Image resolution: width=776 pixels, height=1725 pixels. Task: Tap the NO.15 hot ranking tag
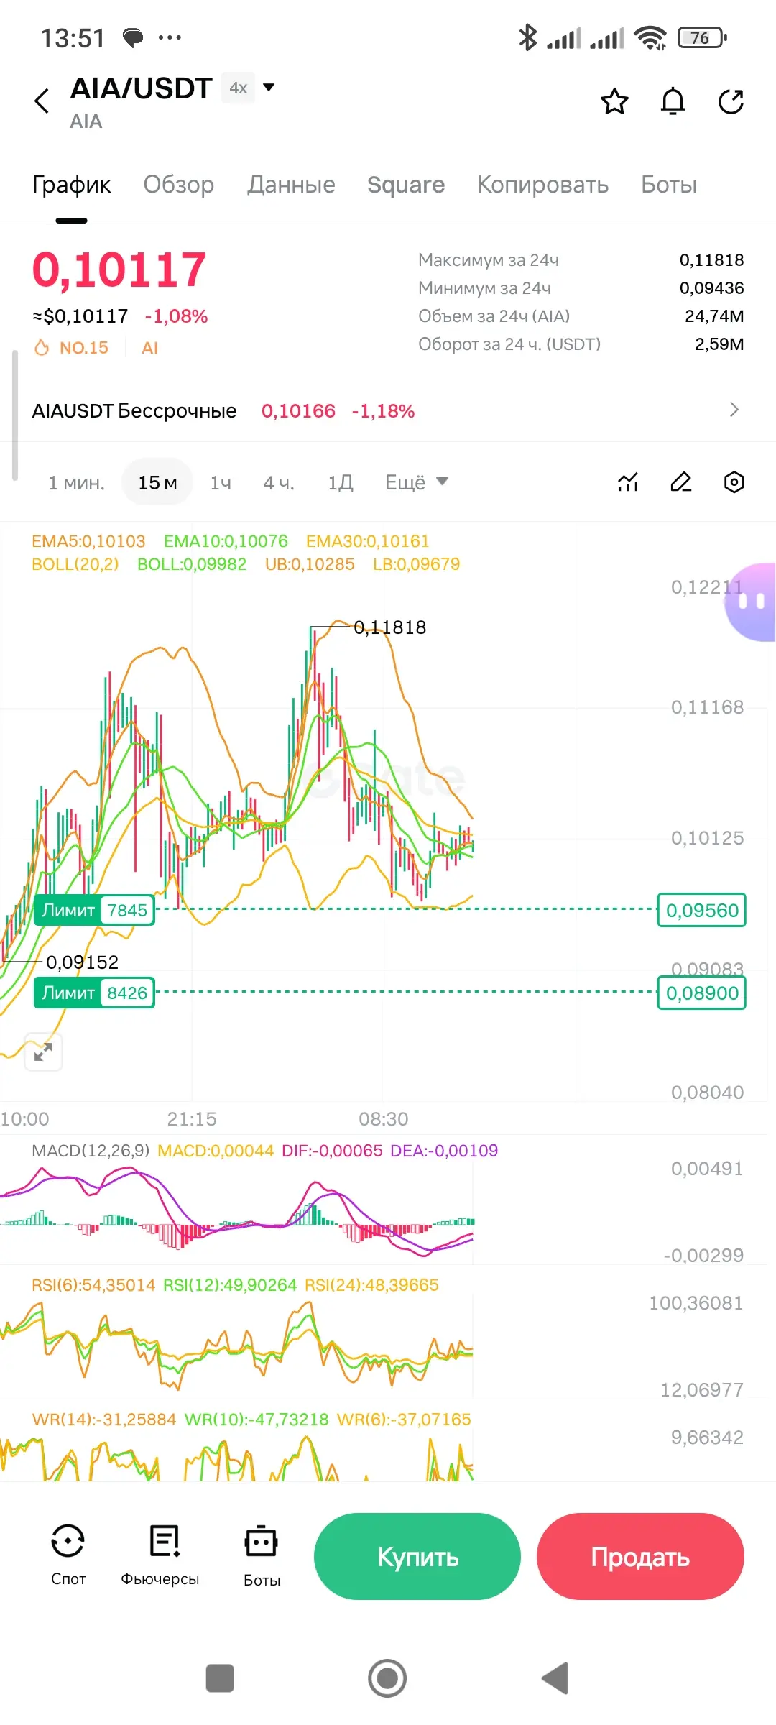(x=71, y=348)
